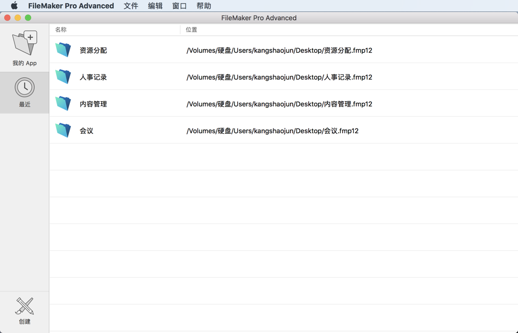Select the 会议 file name
This screenshot has height=333, width=518.
[x=86, y=131]
